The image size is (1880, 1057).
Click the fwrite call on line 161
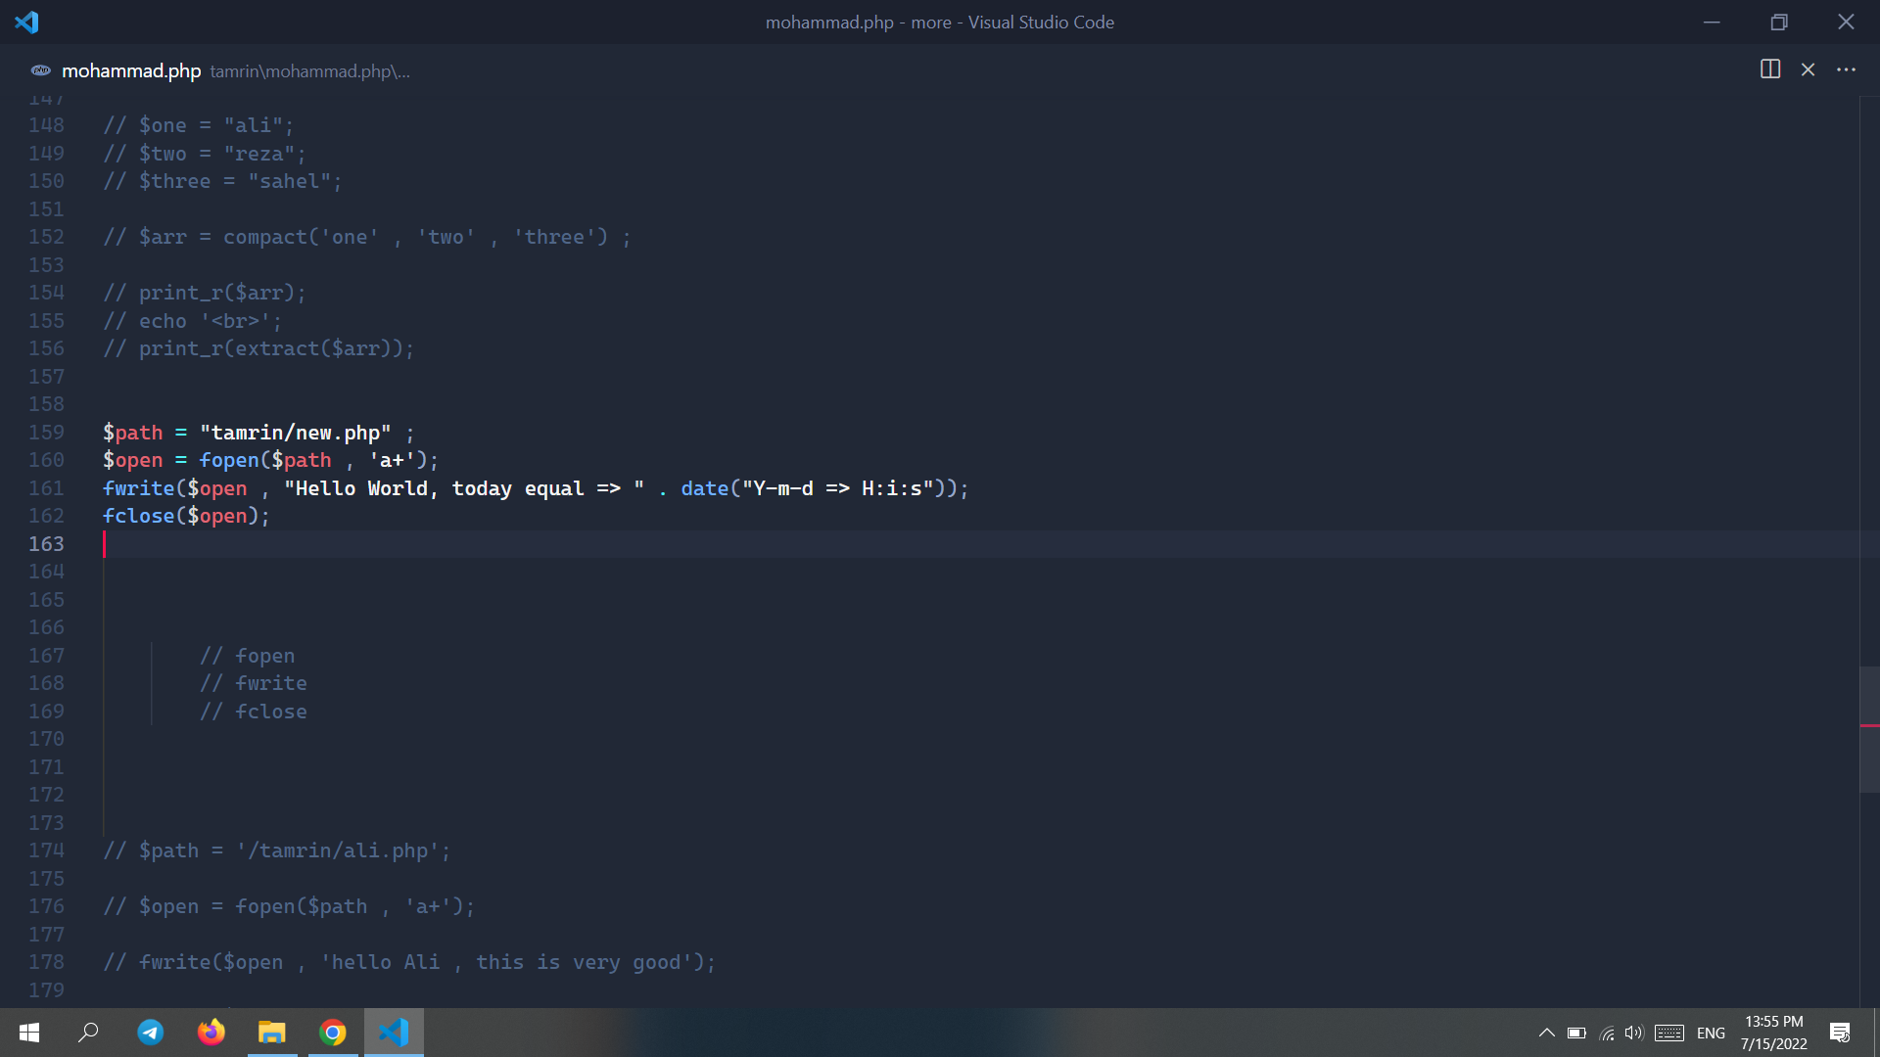pos(138,488)
